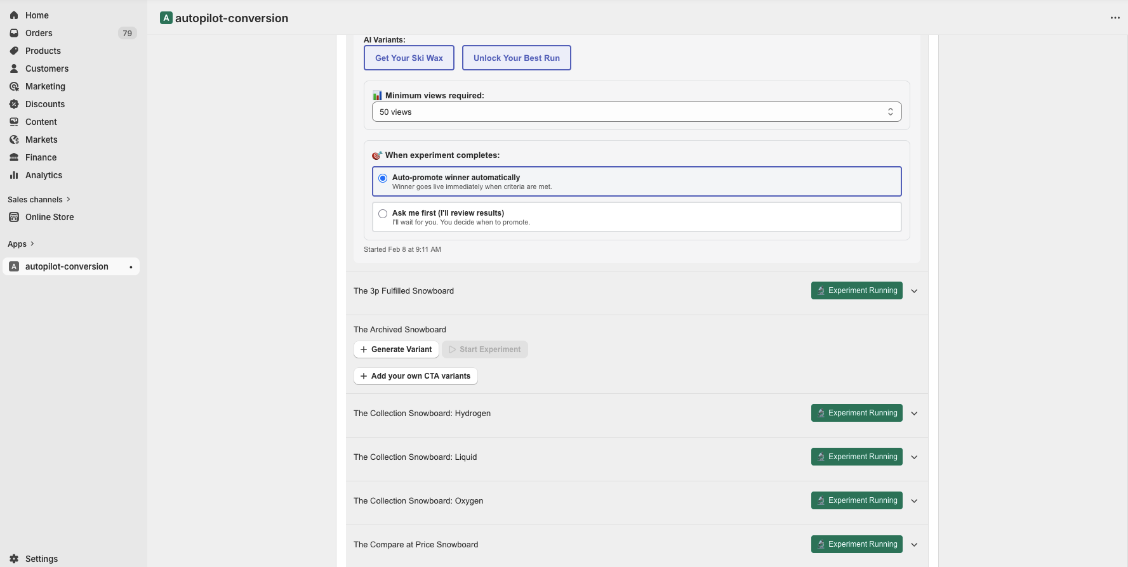Expand The Collection Snowboard: Hydrogen chevron
Screen dimensions: 1128x567
pyautogui.click(x=914, y=414)
